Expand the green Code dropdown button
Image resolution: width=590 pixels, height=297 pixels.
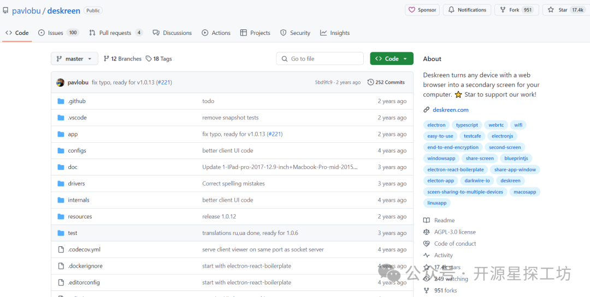pyautogui.click(x=392, y=58)
